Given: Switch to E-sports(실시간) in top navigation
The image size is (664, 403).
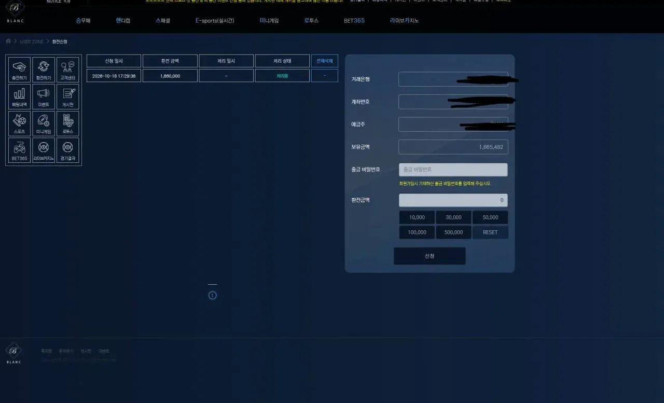Looking at the screenshot, I should tap(215, 21).
